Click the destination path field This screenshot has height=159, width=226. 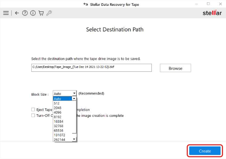tap(92, 68)
